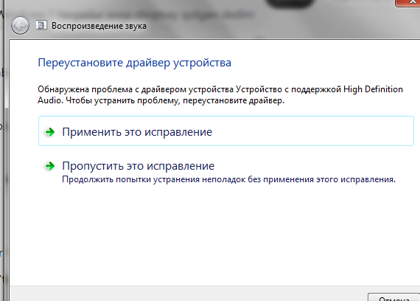The height and width of the screenshot is (301, 420).
Task: Apply the fix with 'Применить это исправление'
Action: click(x=226, y=131)
